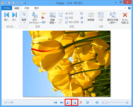Rotate the photo right using bottom bar
The height and width of the screenshot is (107, 133).
(75, 102)
